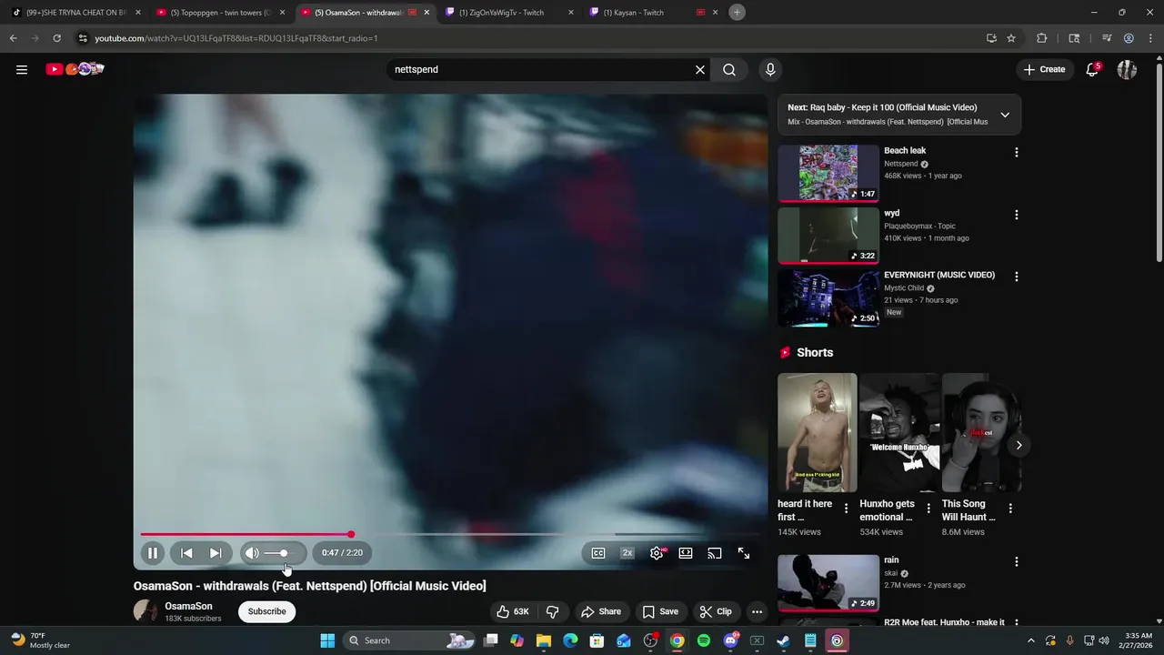Reload the page
Viewport: 1164px width, 655px height.
(x=56, y=38)
